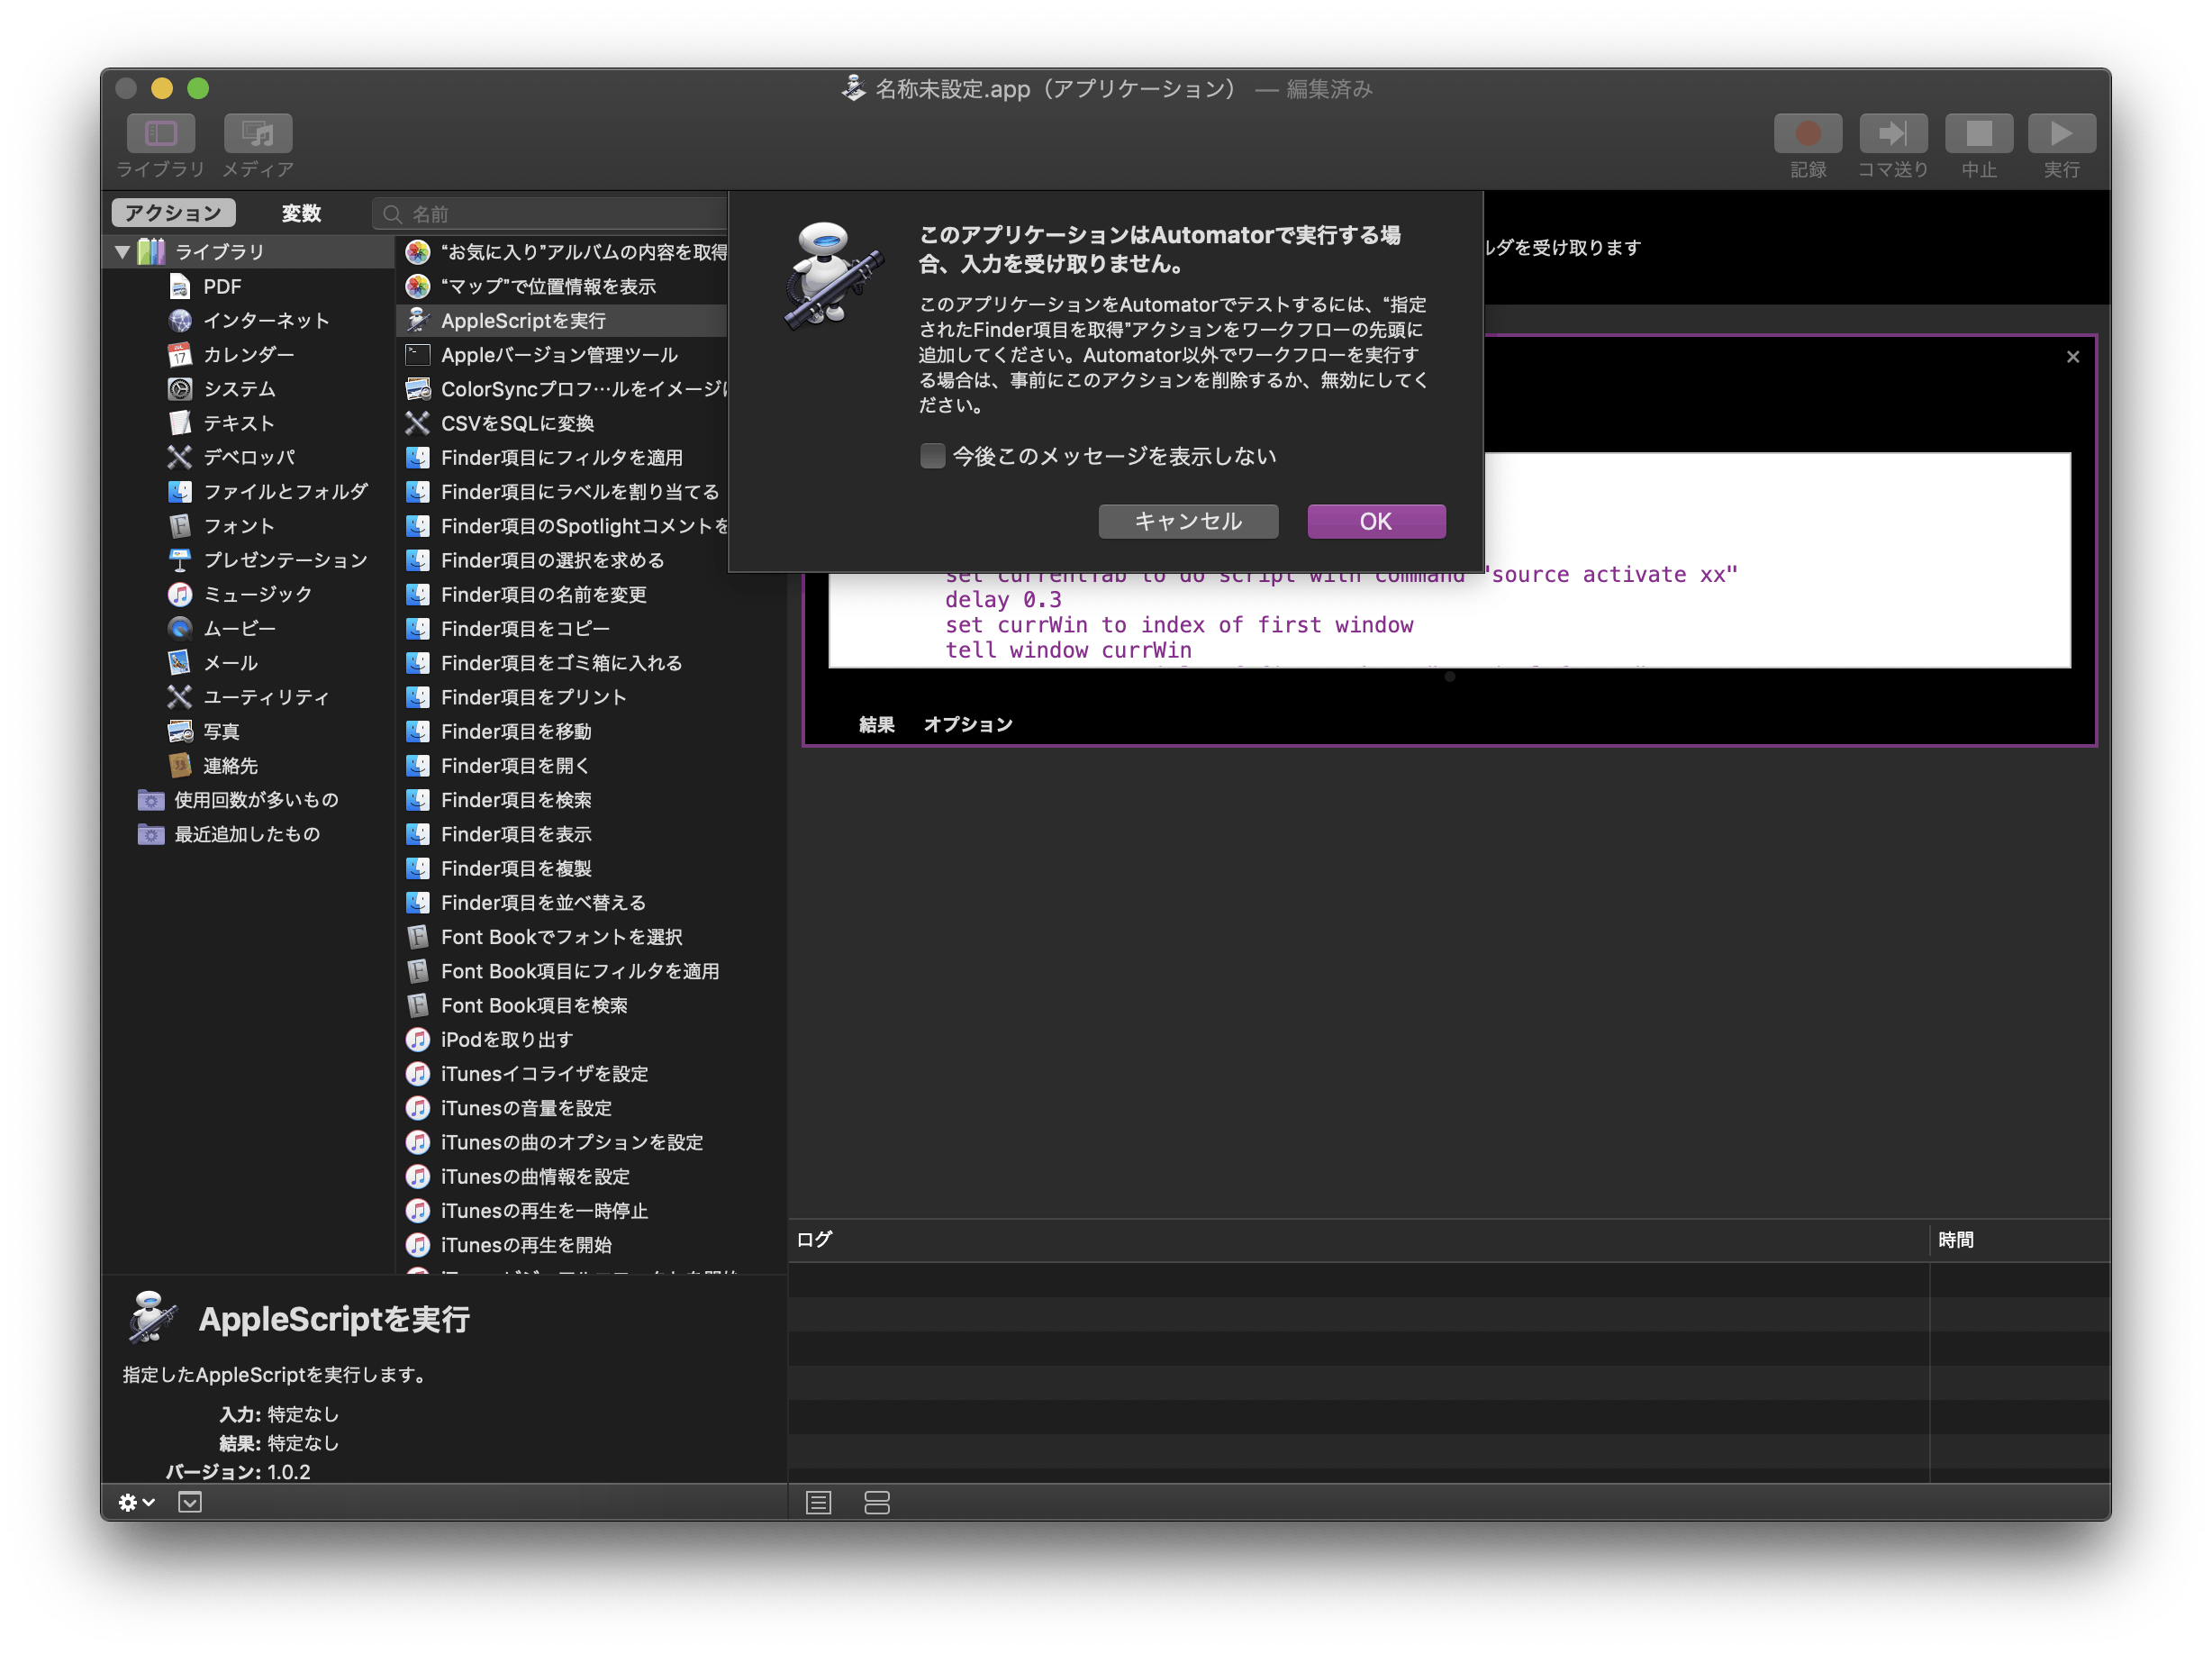This screenshot has width=2212, height=1654.
Task: Click the Record button icon
Action: pyautogui.click(x=1807, y=133)
